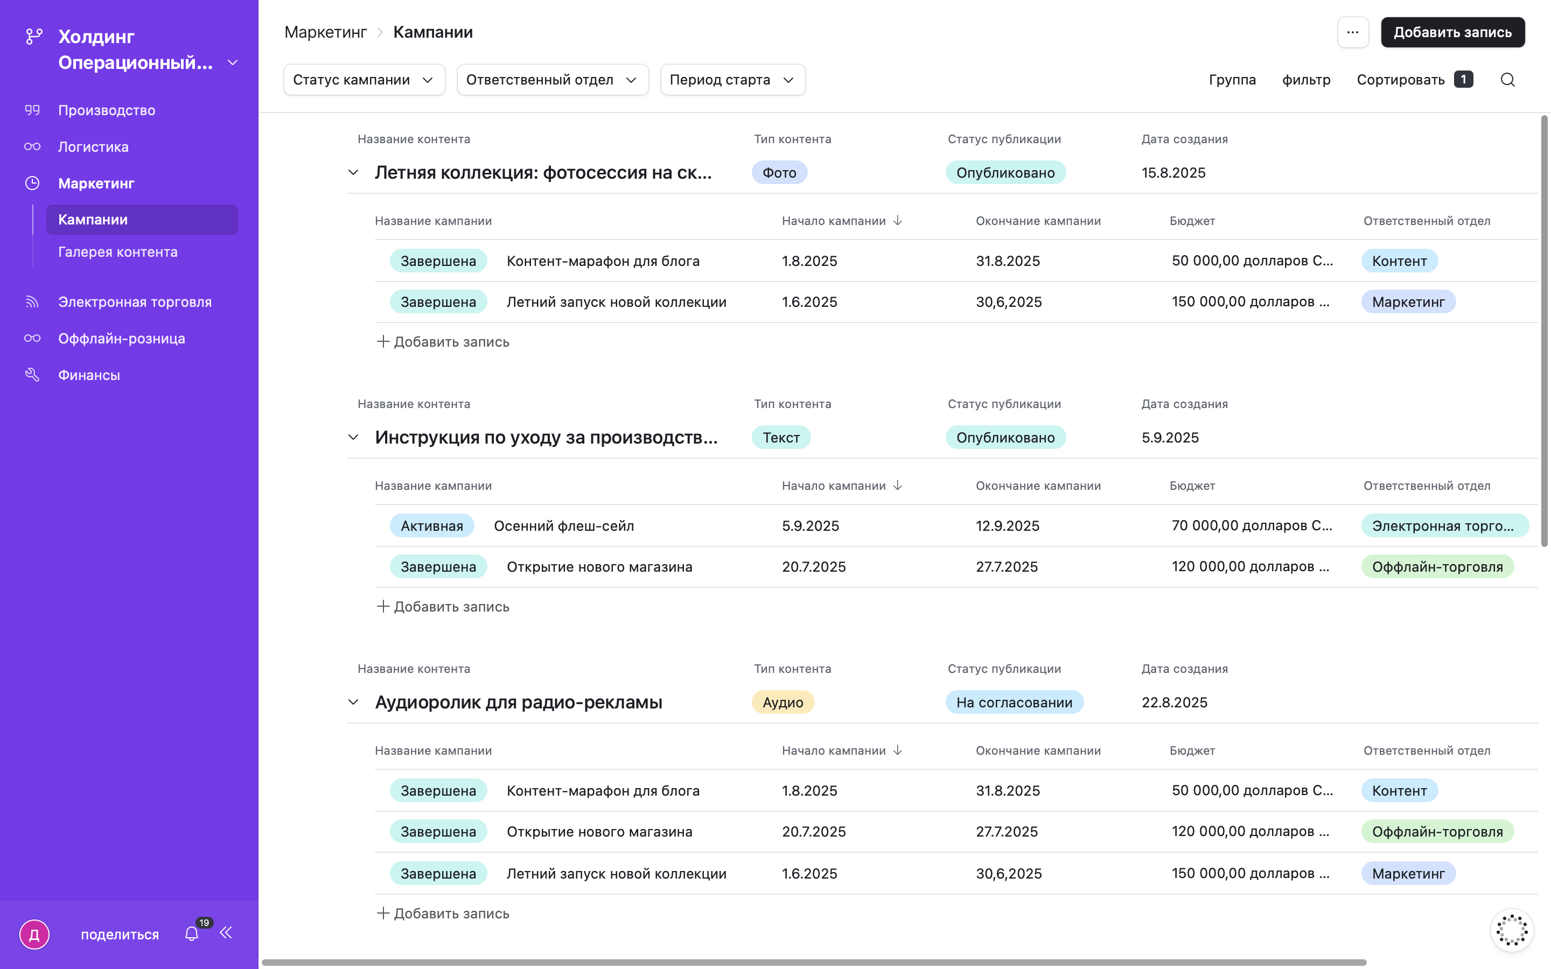
Task: Open the Ответственный отдел dropdown
Action: click(x=552, y=80)
